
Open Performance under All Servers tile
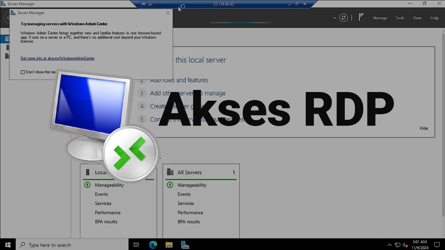point(191,212)
